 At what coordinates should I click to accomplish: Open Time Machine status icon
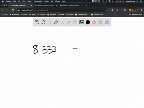(103, 1)
